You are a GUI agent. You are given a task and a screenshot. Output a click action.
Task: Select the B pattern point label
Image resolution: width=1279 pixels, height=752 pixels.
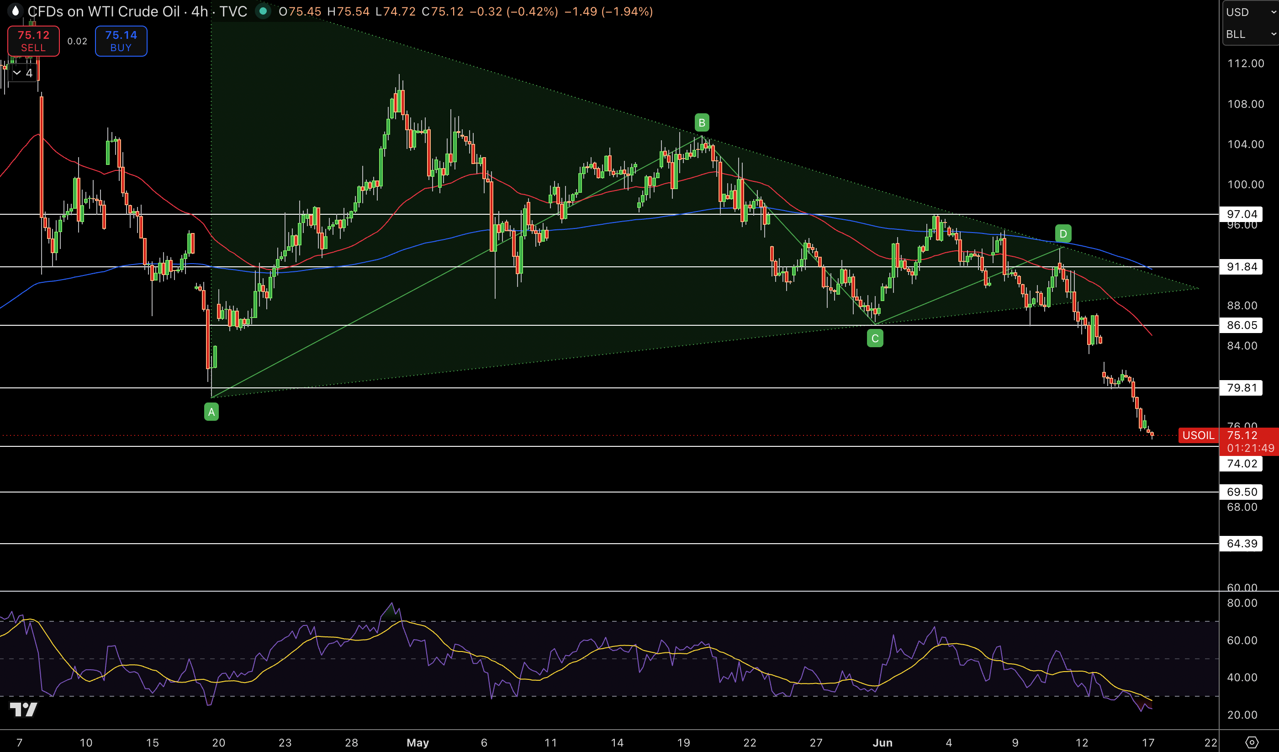702,122
